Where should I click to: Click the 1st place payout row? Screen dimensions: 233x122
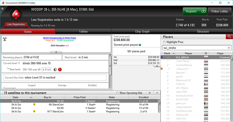coord(136,57)
